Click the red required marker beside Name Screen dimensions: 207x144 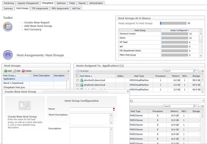point(114,109)
